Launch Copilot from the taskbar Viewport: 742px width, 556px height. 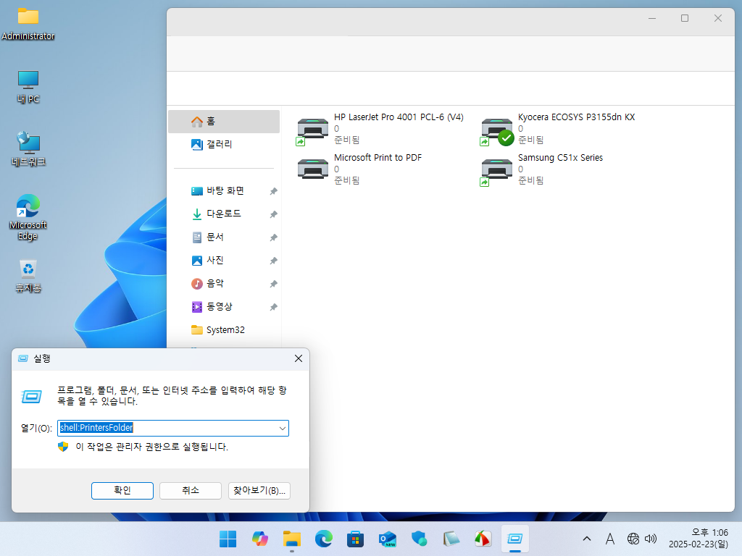tap(260, 539)
